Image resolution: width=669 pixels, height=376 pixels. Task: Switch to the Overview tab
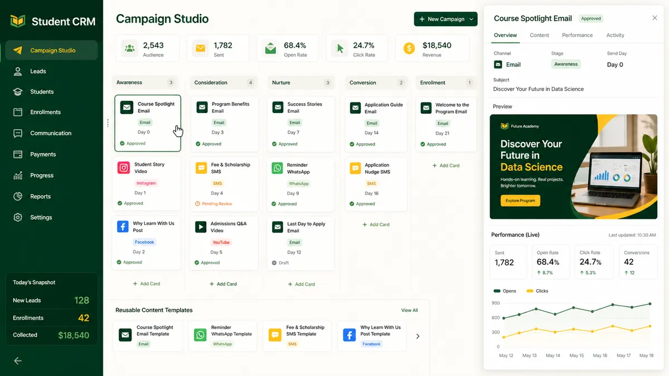point(505,35)
